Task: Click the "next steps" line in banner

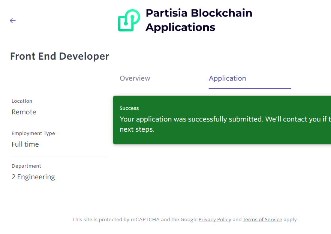Action: point(137,130)
